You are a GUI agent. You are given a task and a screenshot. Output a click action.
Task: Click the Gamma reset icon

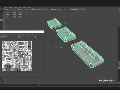(65, 9)
